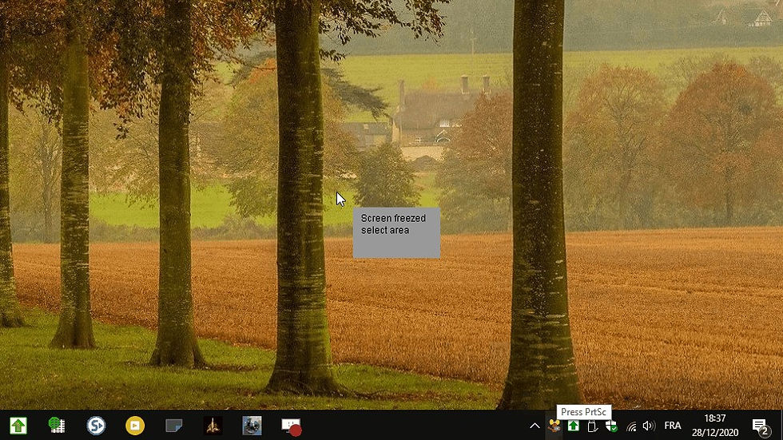Click the green arrow tray icon
The width and height of the screenshot is (783, 440).
(574, 426)
